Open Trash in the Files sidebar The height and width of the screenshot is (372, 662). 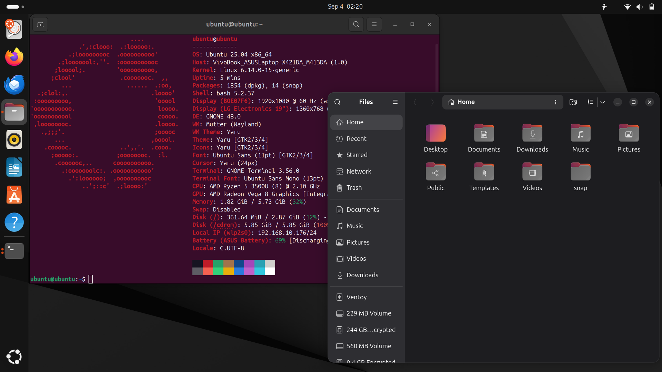[366, 188]
